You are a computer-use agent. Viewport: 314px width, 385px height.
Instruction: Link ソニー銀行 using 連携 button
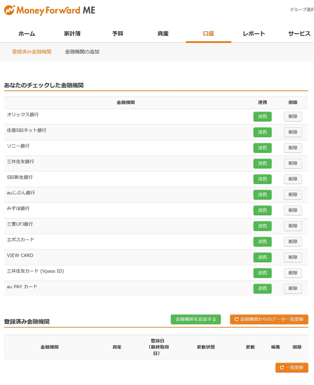[262, 148]
